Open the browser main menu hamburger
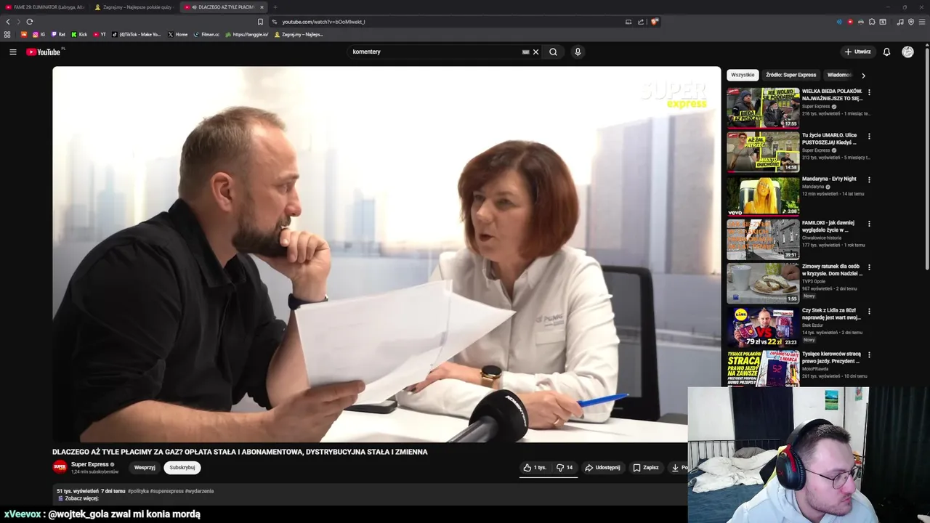The width and height of the screenshot is (930, 523). (x=921, y=22)
